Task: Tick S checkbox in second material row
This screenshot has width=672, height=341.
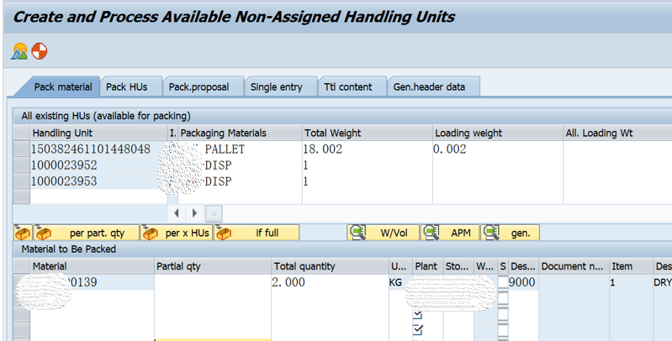Action: pos(503,298)
